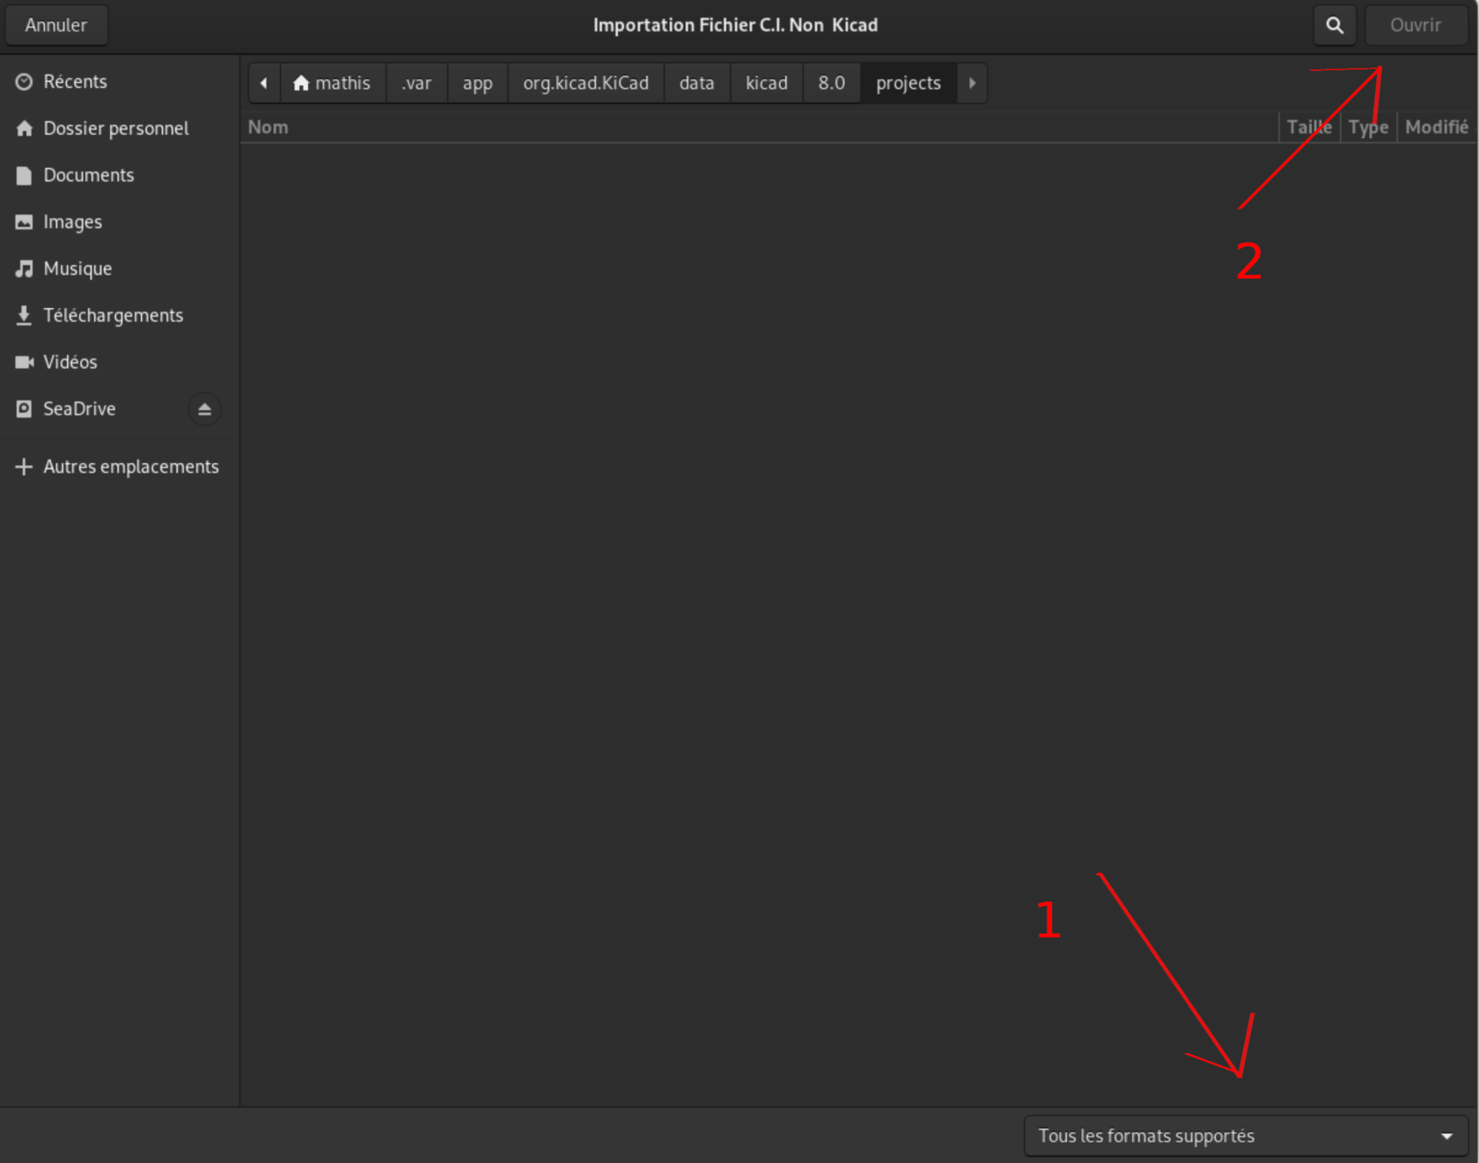The height and width of the screenshot is (1163, 1479).
Task: Open the Documents sidebar folder
Action: 120,175
